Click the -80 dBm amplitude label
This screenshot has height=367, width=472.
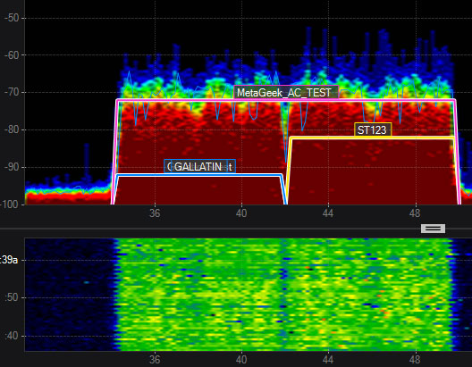click(x=12, y=129)
